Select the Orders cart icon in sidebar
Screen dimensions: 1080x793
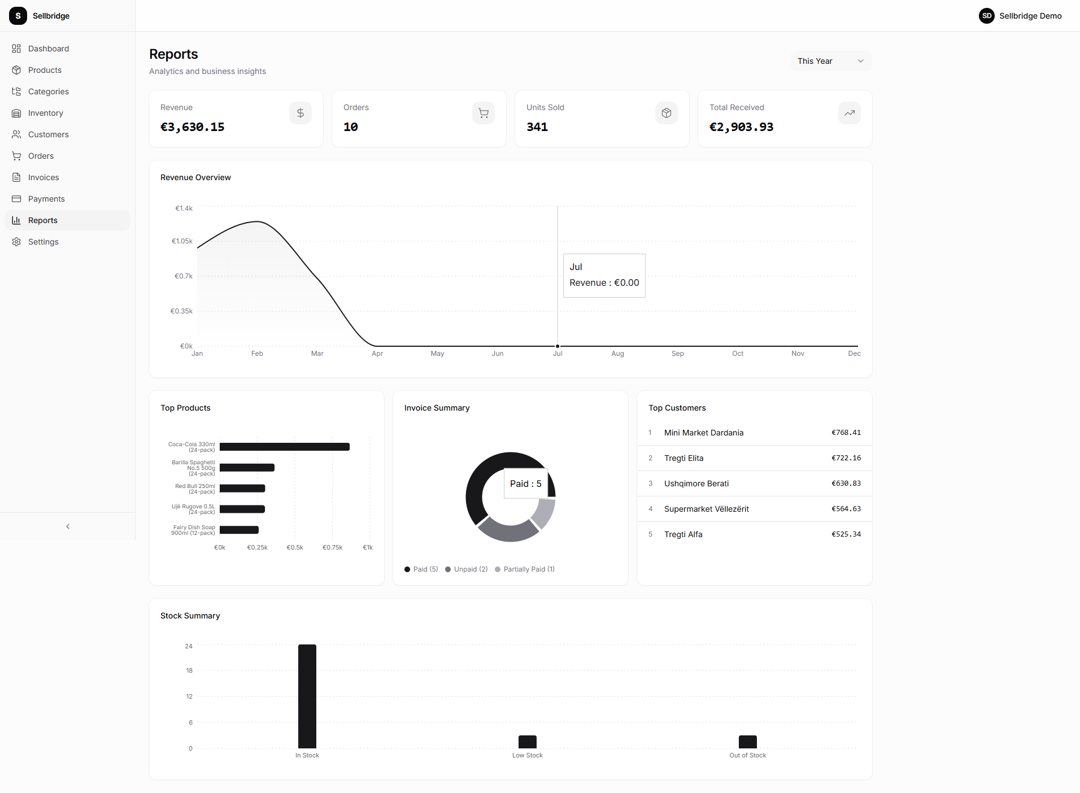(x=17, y=156)
